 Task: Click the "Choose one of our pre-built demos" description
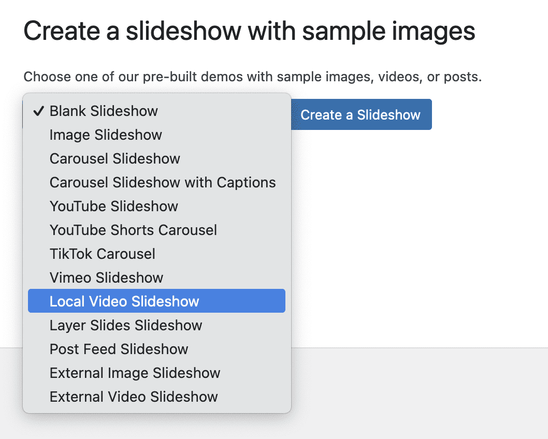[252, 78]
